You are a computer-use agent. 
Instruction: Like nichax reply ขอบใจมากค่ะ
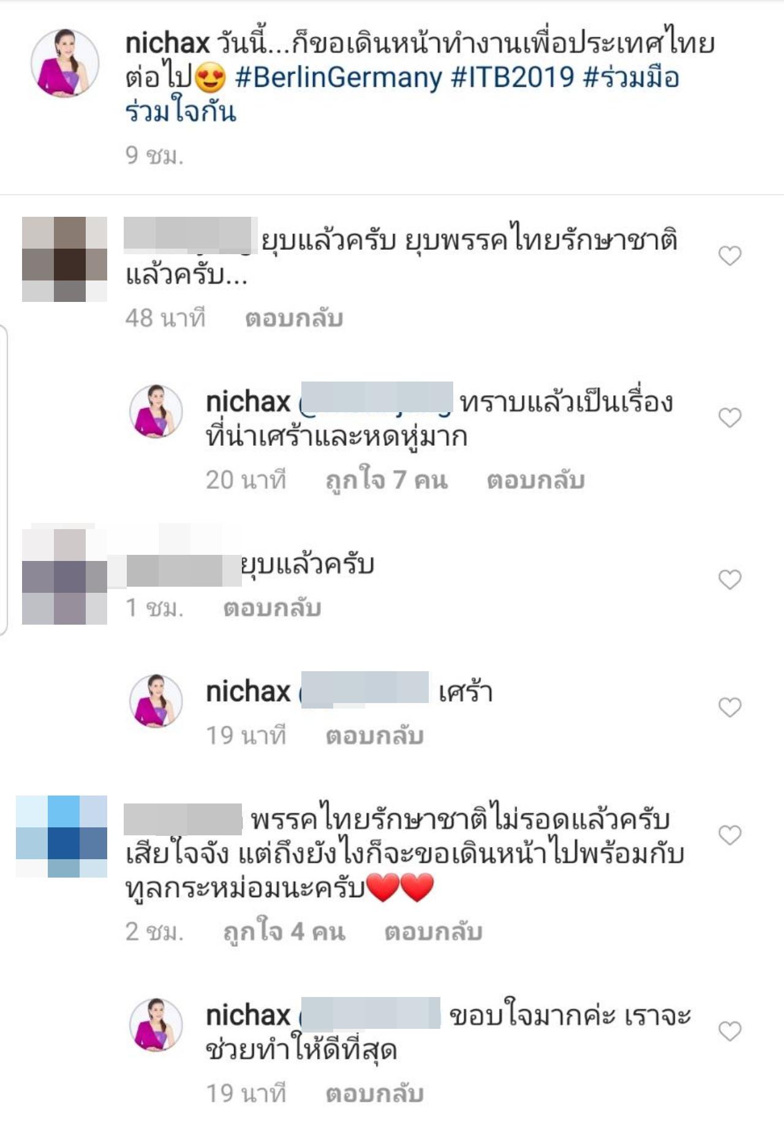(729, 1031)
